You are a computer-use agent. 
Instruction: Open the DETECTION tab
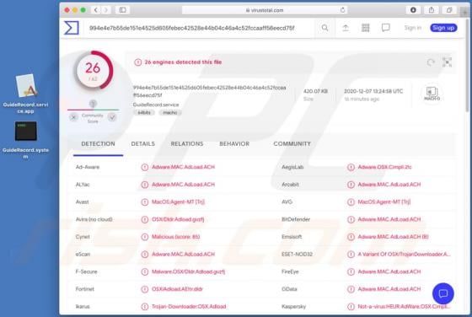point(98,144)
